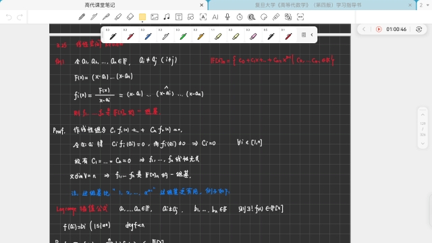432x243 pixels.
Task: Close the 高代课堂笔记 tab
Action: click(x=202, y=5)
